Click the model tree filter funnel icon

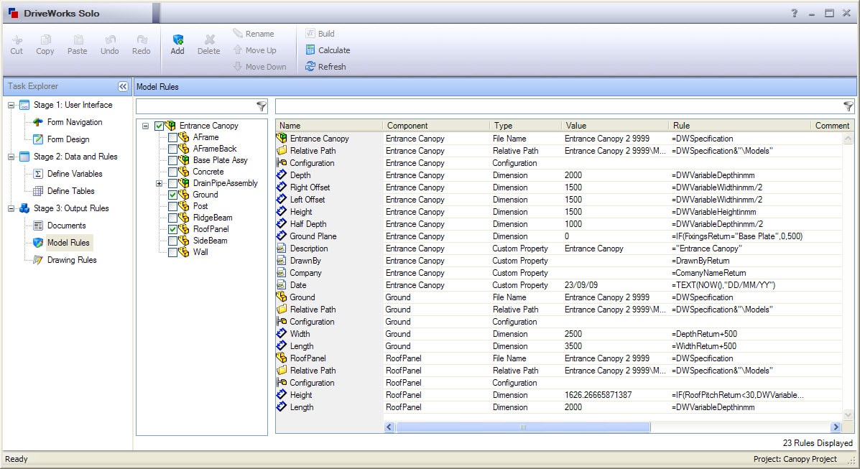[x=262, y=106]
